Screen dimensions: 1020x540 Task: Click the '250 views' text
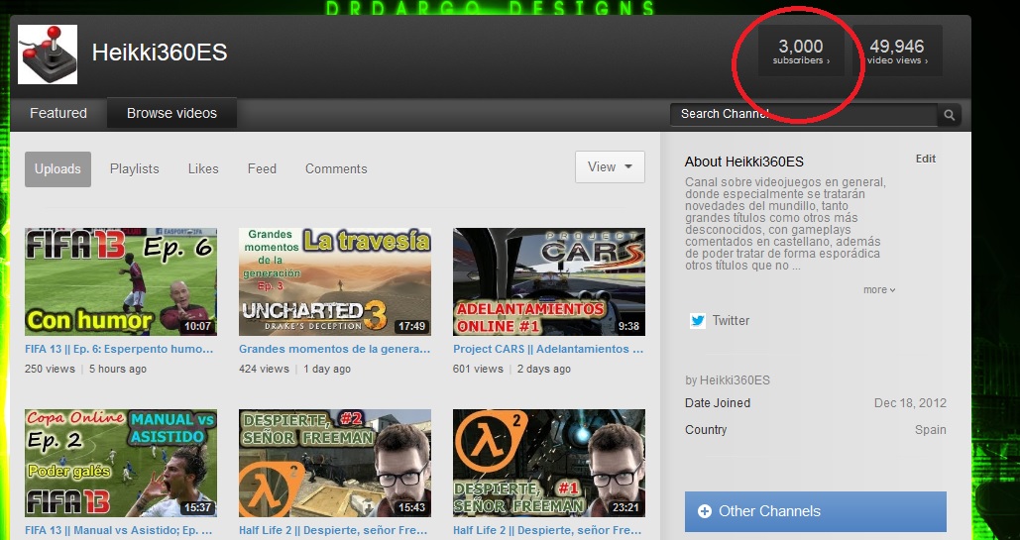pos(51,369)
